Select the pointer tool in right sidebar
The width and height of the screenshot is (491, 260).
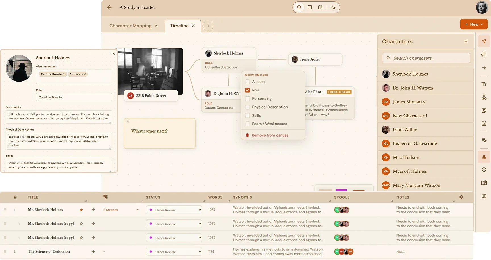point(484,41)
